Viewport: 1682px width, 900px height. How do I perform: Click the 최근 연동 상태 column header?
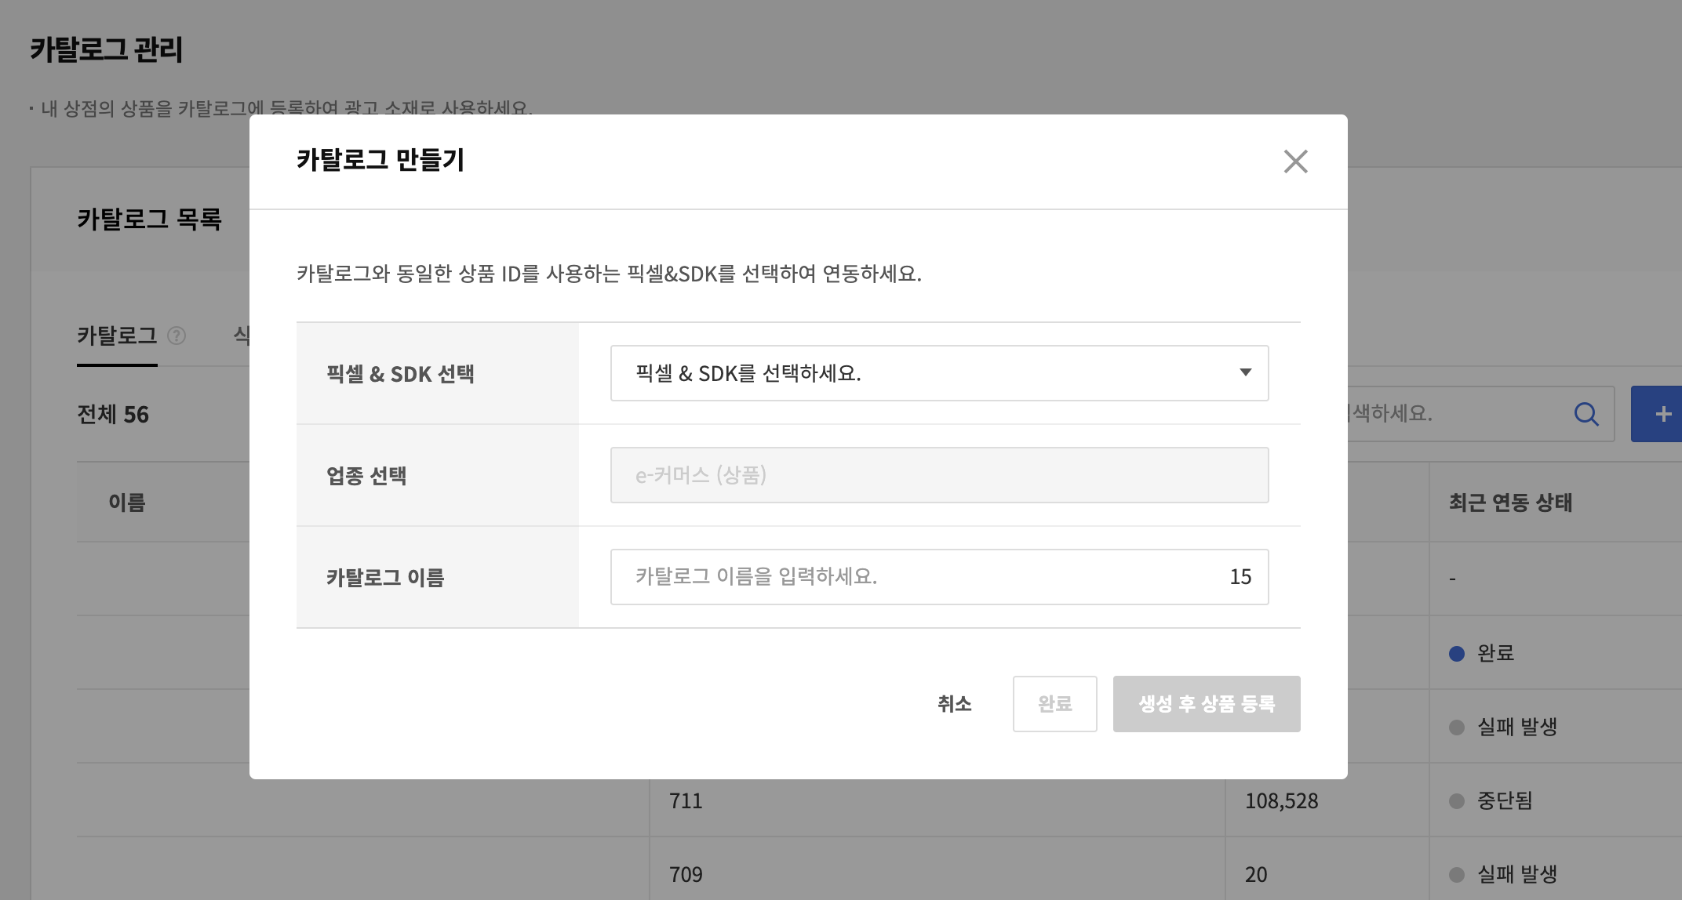pos(1510,503)
